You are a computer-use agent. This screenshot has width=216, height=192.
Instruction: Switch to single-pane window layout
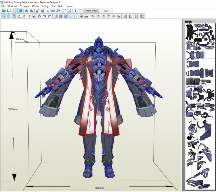click(x=81, y=11)
